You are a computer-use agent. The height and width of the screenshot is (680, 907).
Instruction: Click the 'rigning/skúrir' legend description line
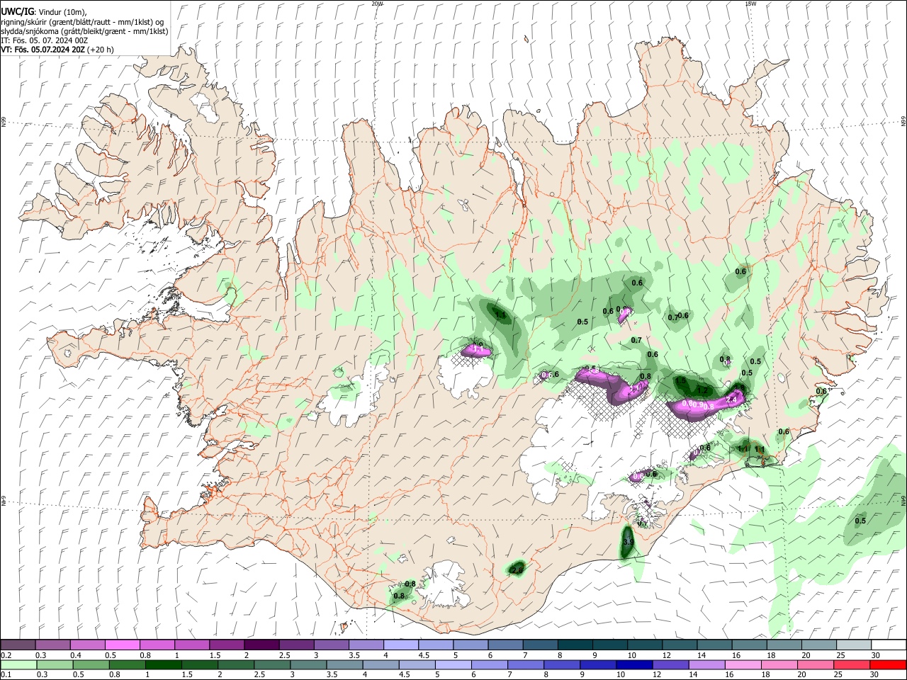(82, 21)
